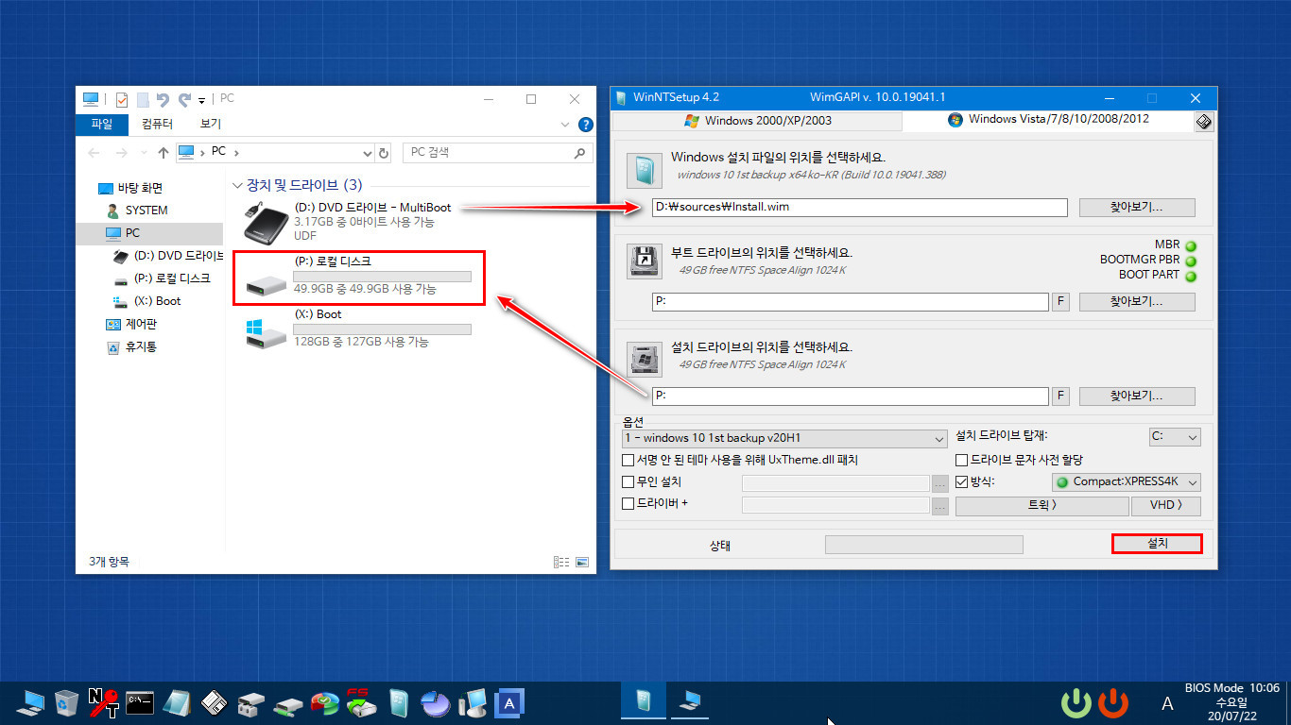
Task: Launch the NT password key tool from taskbar
Action: tap(103, 701)
